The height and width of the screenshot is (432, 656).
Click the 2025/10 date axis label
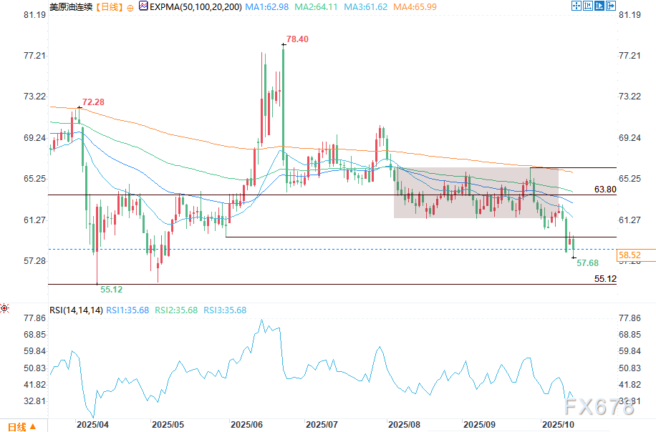tap(558, 424)
